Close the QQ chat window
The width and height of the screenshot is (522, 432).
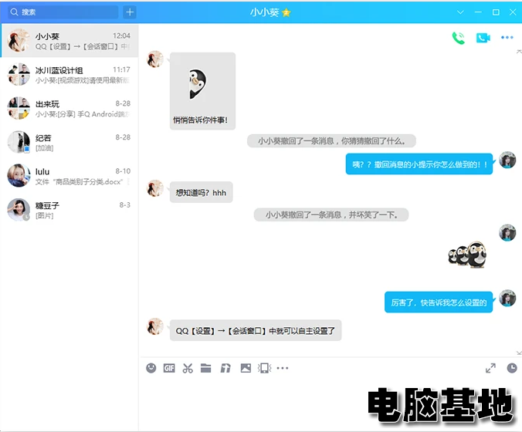pos(513,12)
